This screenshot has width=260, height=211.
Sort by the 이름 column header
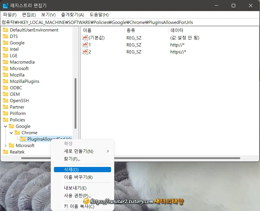click(103, 30)
